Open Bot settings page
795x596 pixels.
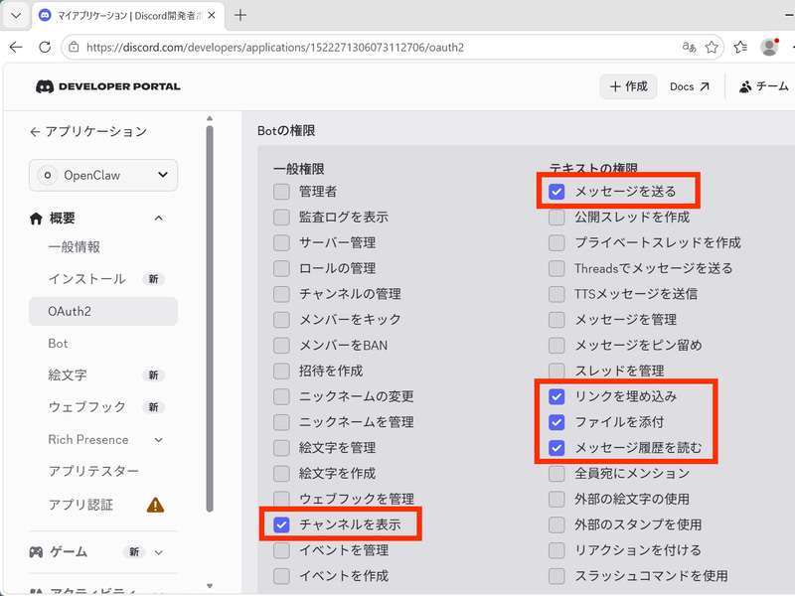(x=58, y=343)
